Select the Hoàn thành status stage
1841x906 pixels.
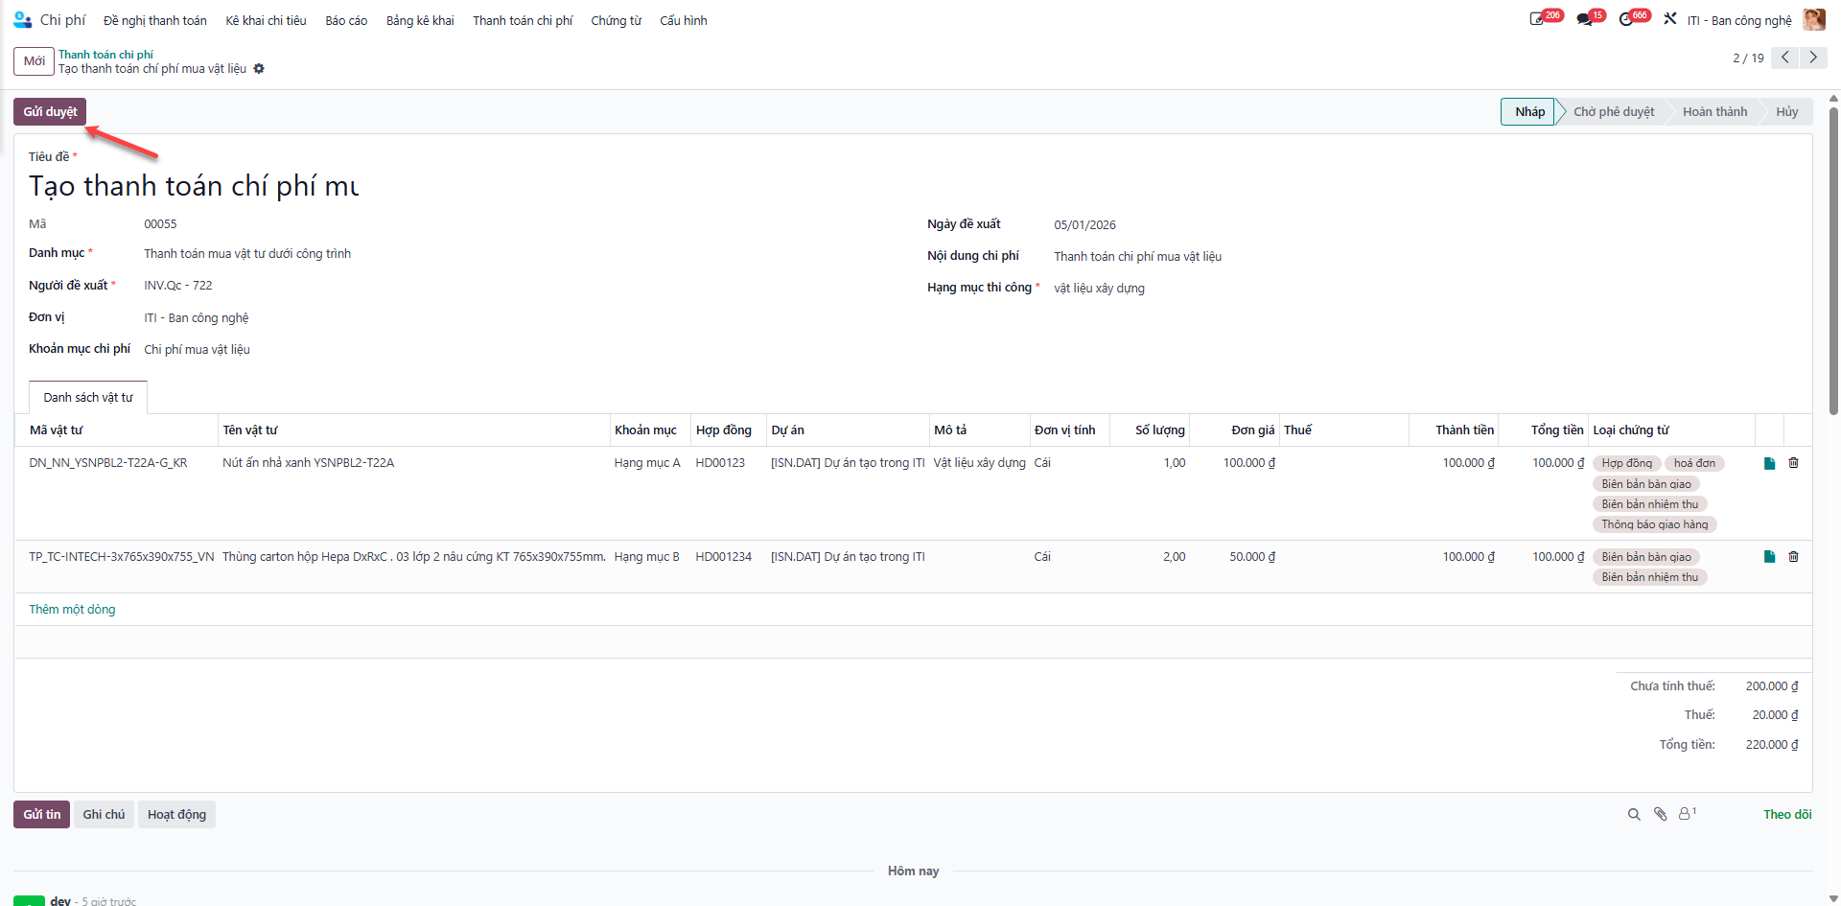1714,112
